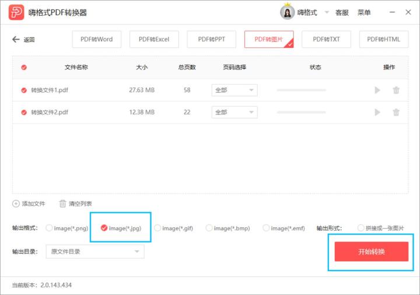
Task: Open the user avatar profile picture
Action: [287, 12]
